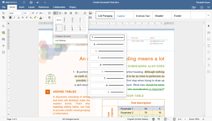
Task: Click the share user icon
Action: click(194, 7)
